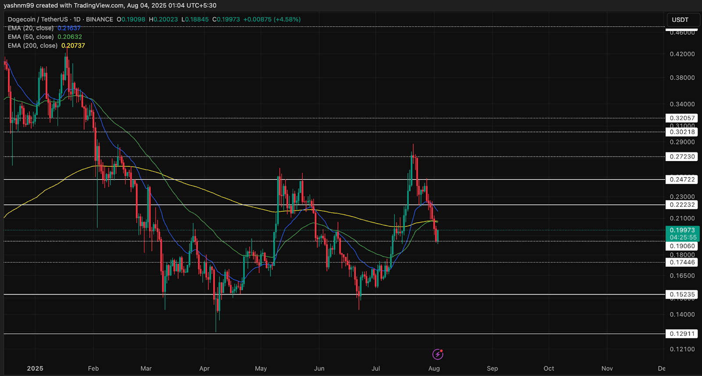Select the 0.12911 support line label
This screenshot has width=702, height=376.
[x=682, y=334]
